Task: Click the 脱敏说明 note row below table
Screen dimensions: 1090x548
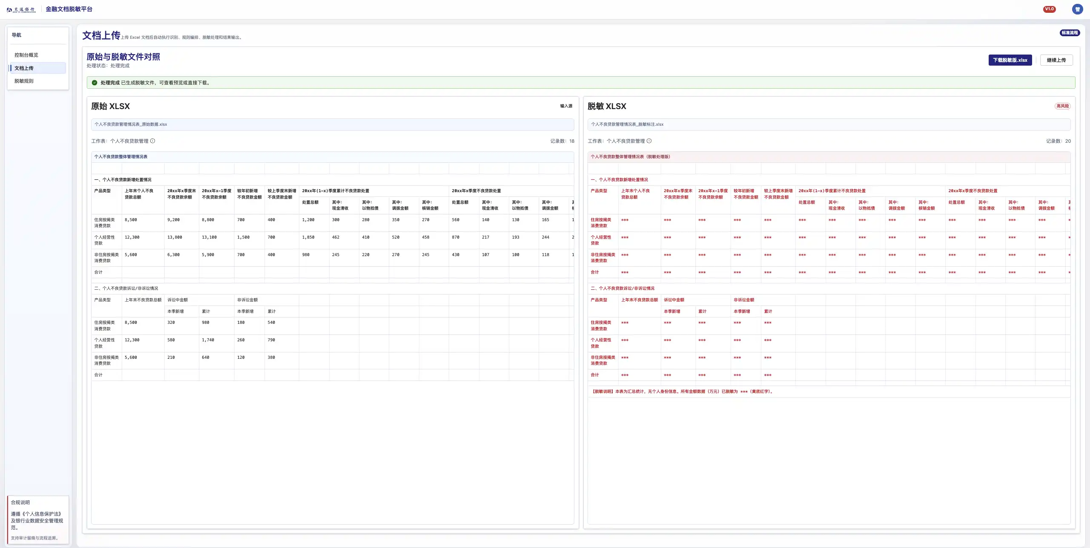Action: pyautogui.click(x=683, y=392)
